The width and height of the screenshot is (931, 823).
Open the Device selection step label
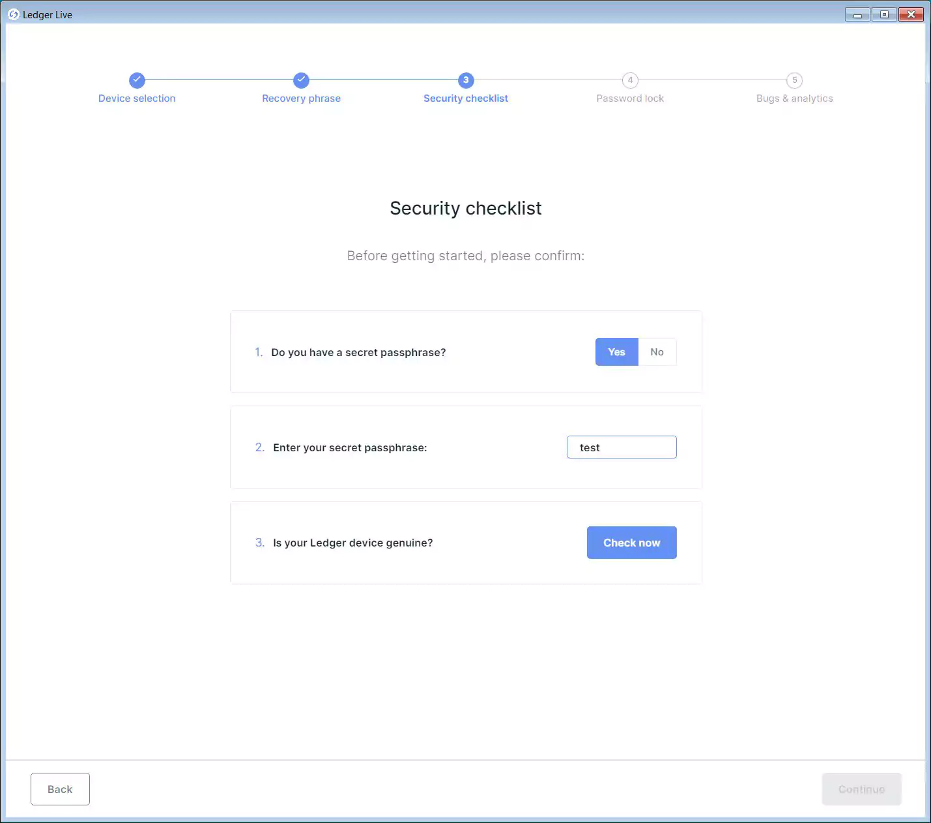click(x=137, y=98)
